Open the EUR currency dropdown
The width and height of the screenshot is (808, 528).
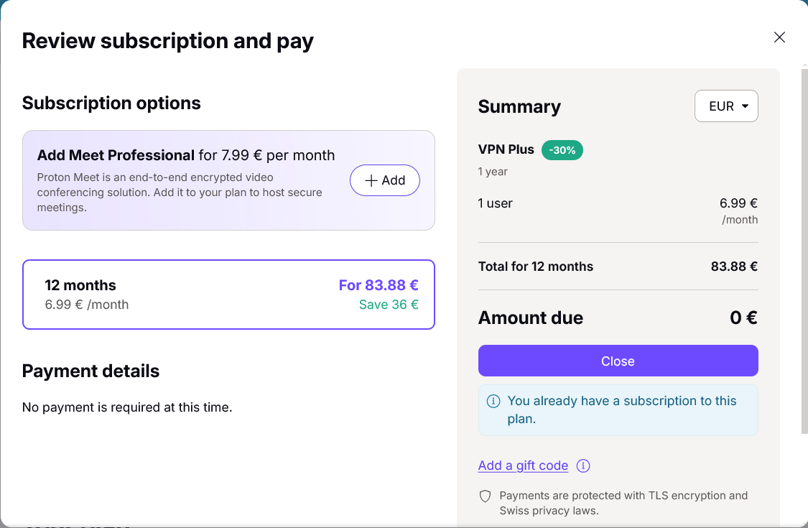point(726,106)
